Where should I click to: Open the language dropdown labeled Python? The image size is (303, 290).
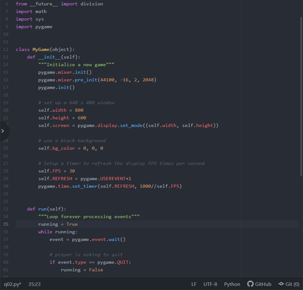tap(232, 284)
